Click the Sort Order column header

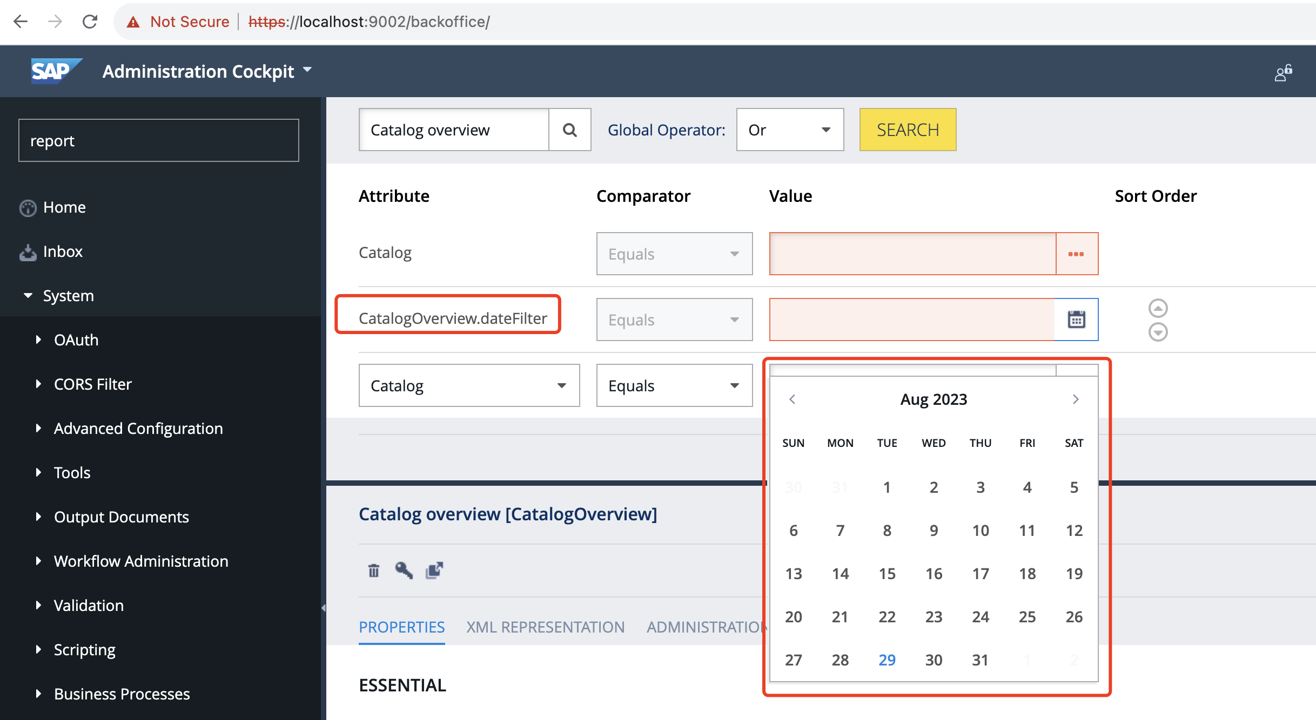(x=1156, y=196)
